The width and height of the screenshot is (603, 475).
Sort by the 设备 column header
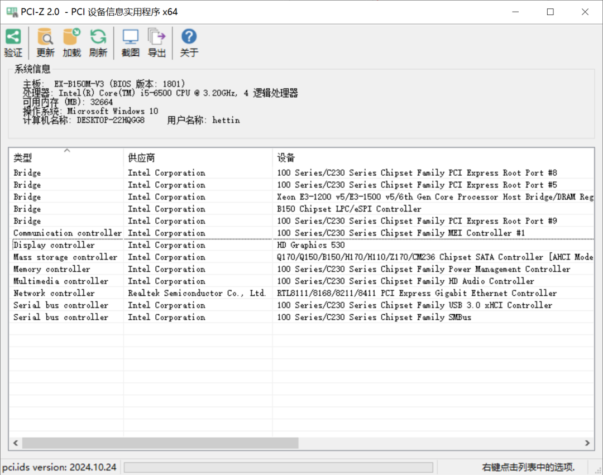[433, 157]
